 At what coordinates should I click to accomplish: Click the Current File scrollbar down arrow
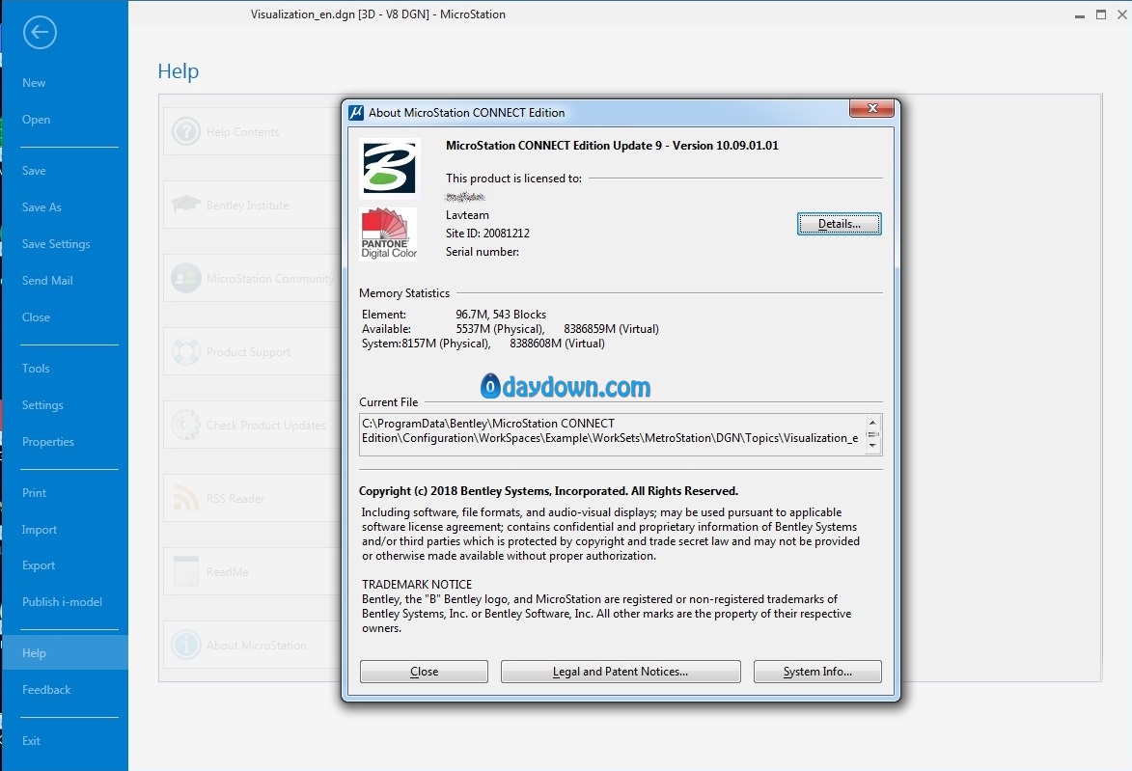pyautogui.click(x=872, y=446)
